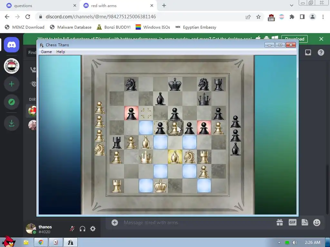Screen dimensions: 330x247
Task: Open the Chrome three-dot menu
Action: click(323, 17)
